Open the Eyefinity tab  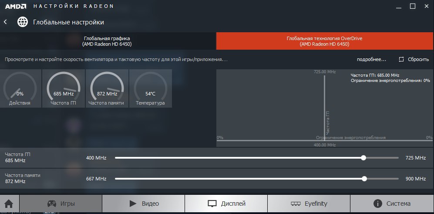coord(309,204)
